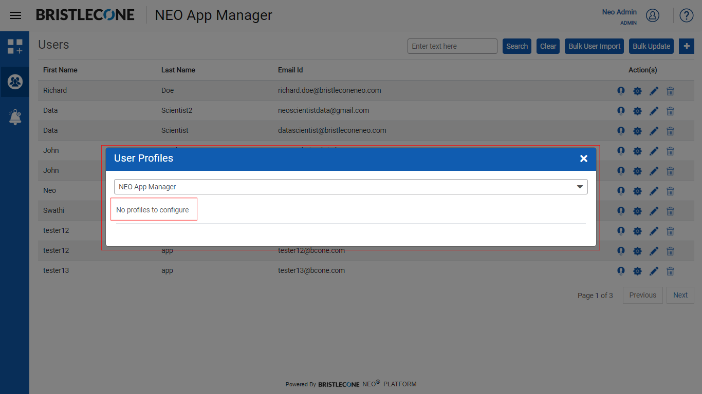702x394 pixels.
Task: Click gear icon in datascientist@bristleconeneo.com row
Action: coord(637,131)
